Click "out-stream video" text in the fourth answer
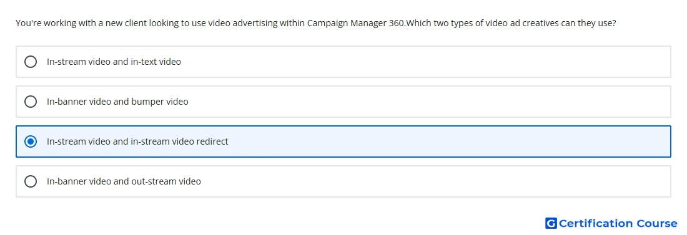687x235 pixels. [166, 181]
